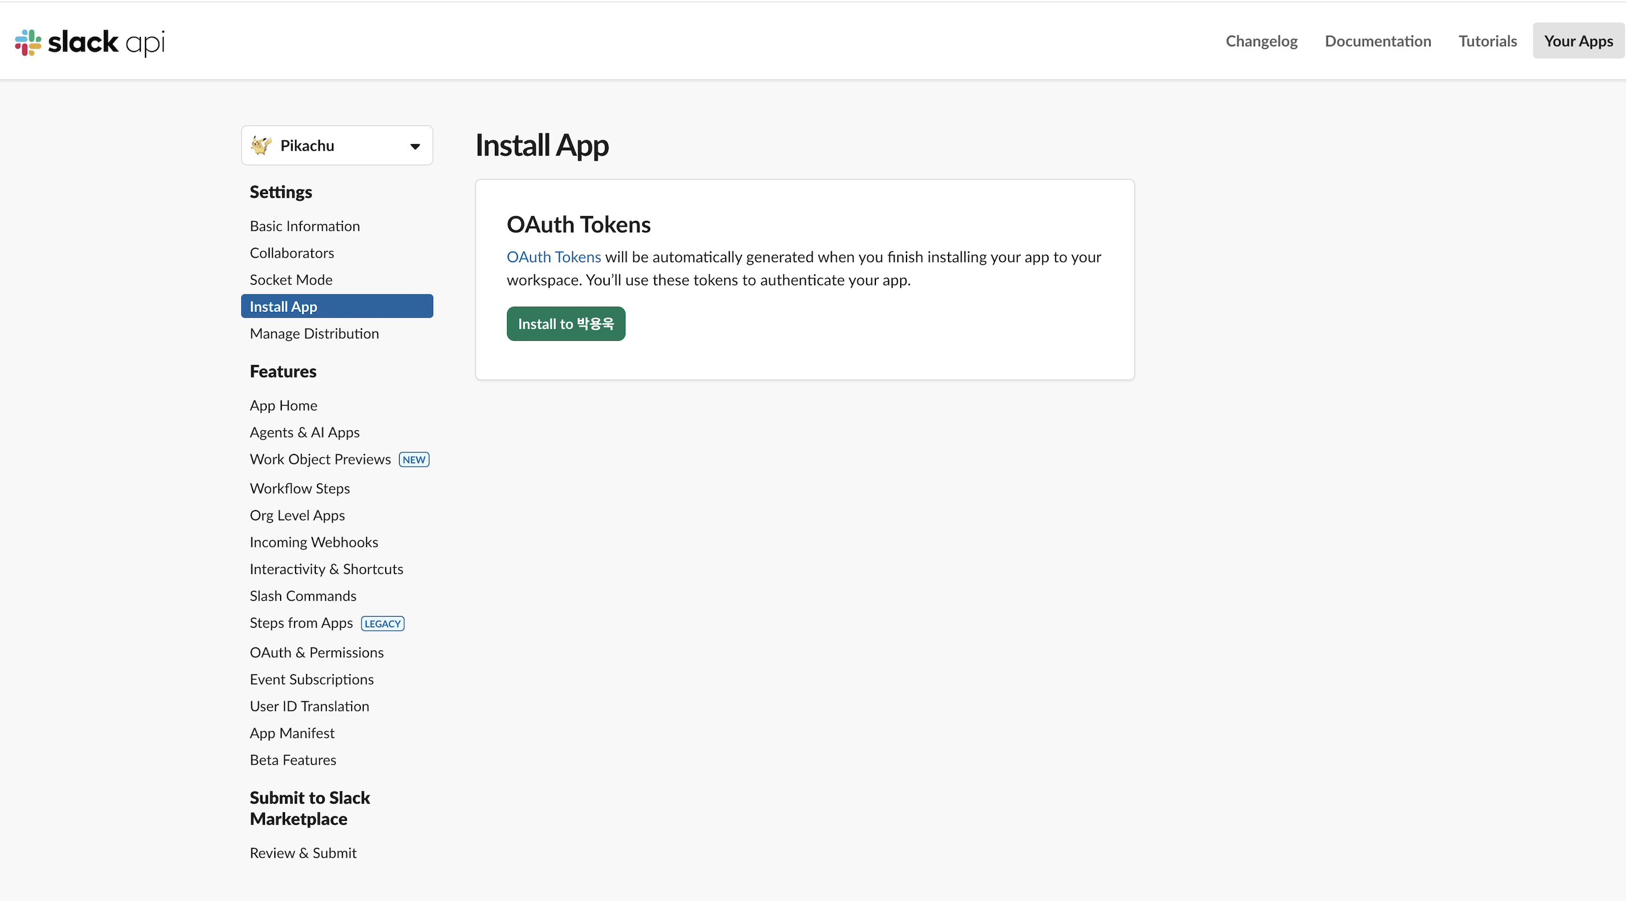
Task: Go to Collaborators settings
Action: click(x=292, y=252)
